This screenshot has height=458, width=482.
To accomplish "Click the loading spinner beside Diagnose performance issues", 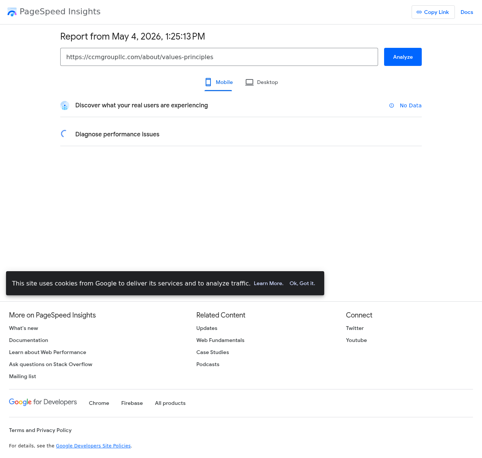I will (65, 134).
